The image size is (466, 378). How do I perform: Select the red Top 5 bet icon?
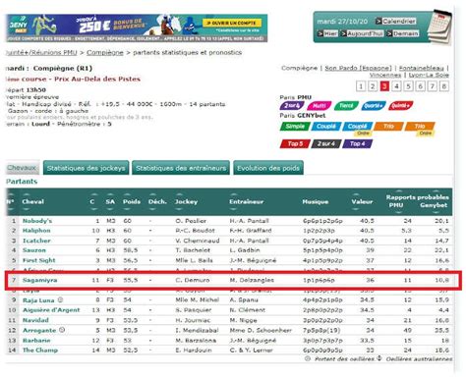coord(295,143)
